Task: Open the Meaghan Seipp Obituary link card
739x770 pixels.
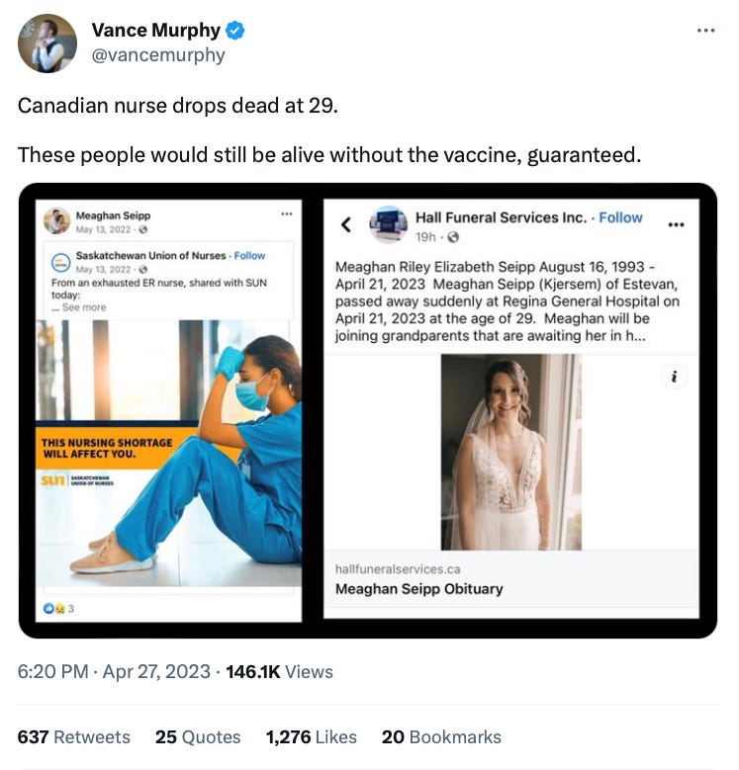Action: pyautogui.click(x=511, y=579)
